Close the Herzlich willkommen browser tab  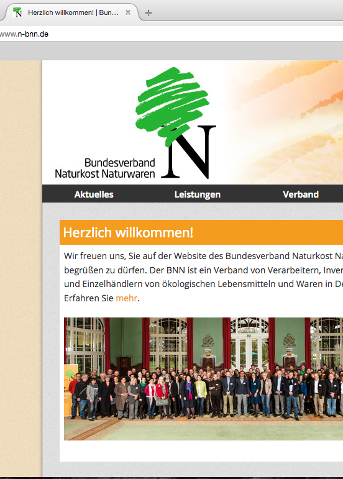[128, 12]
